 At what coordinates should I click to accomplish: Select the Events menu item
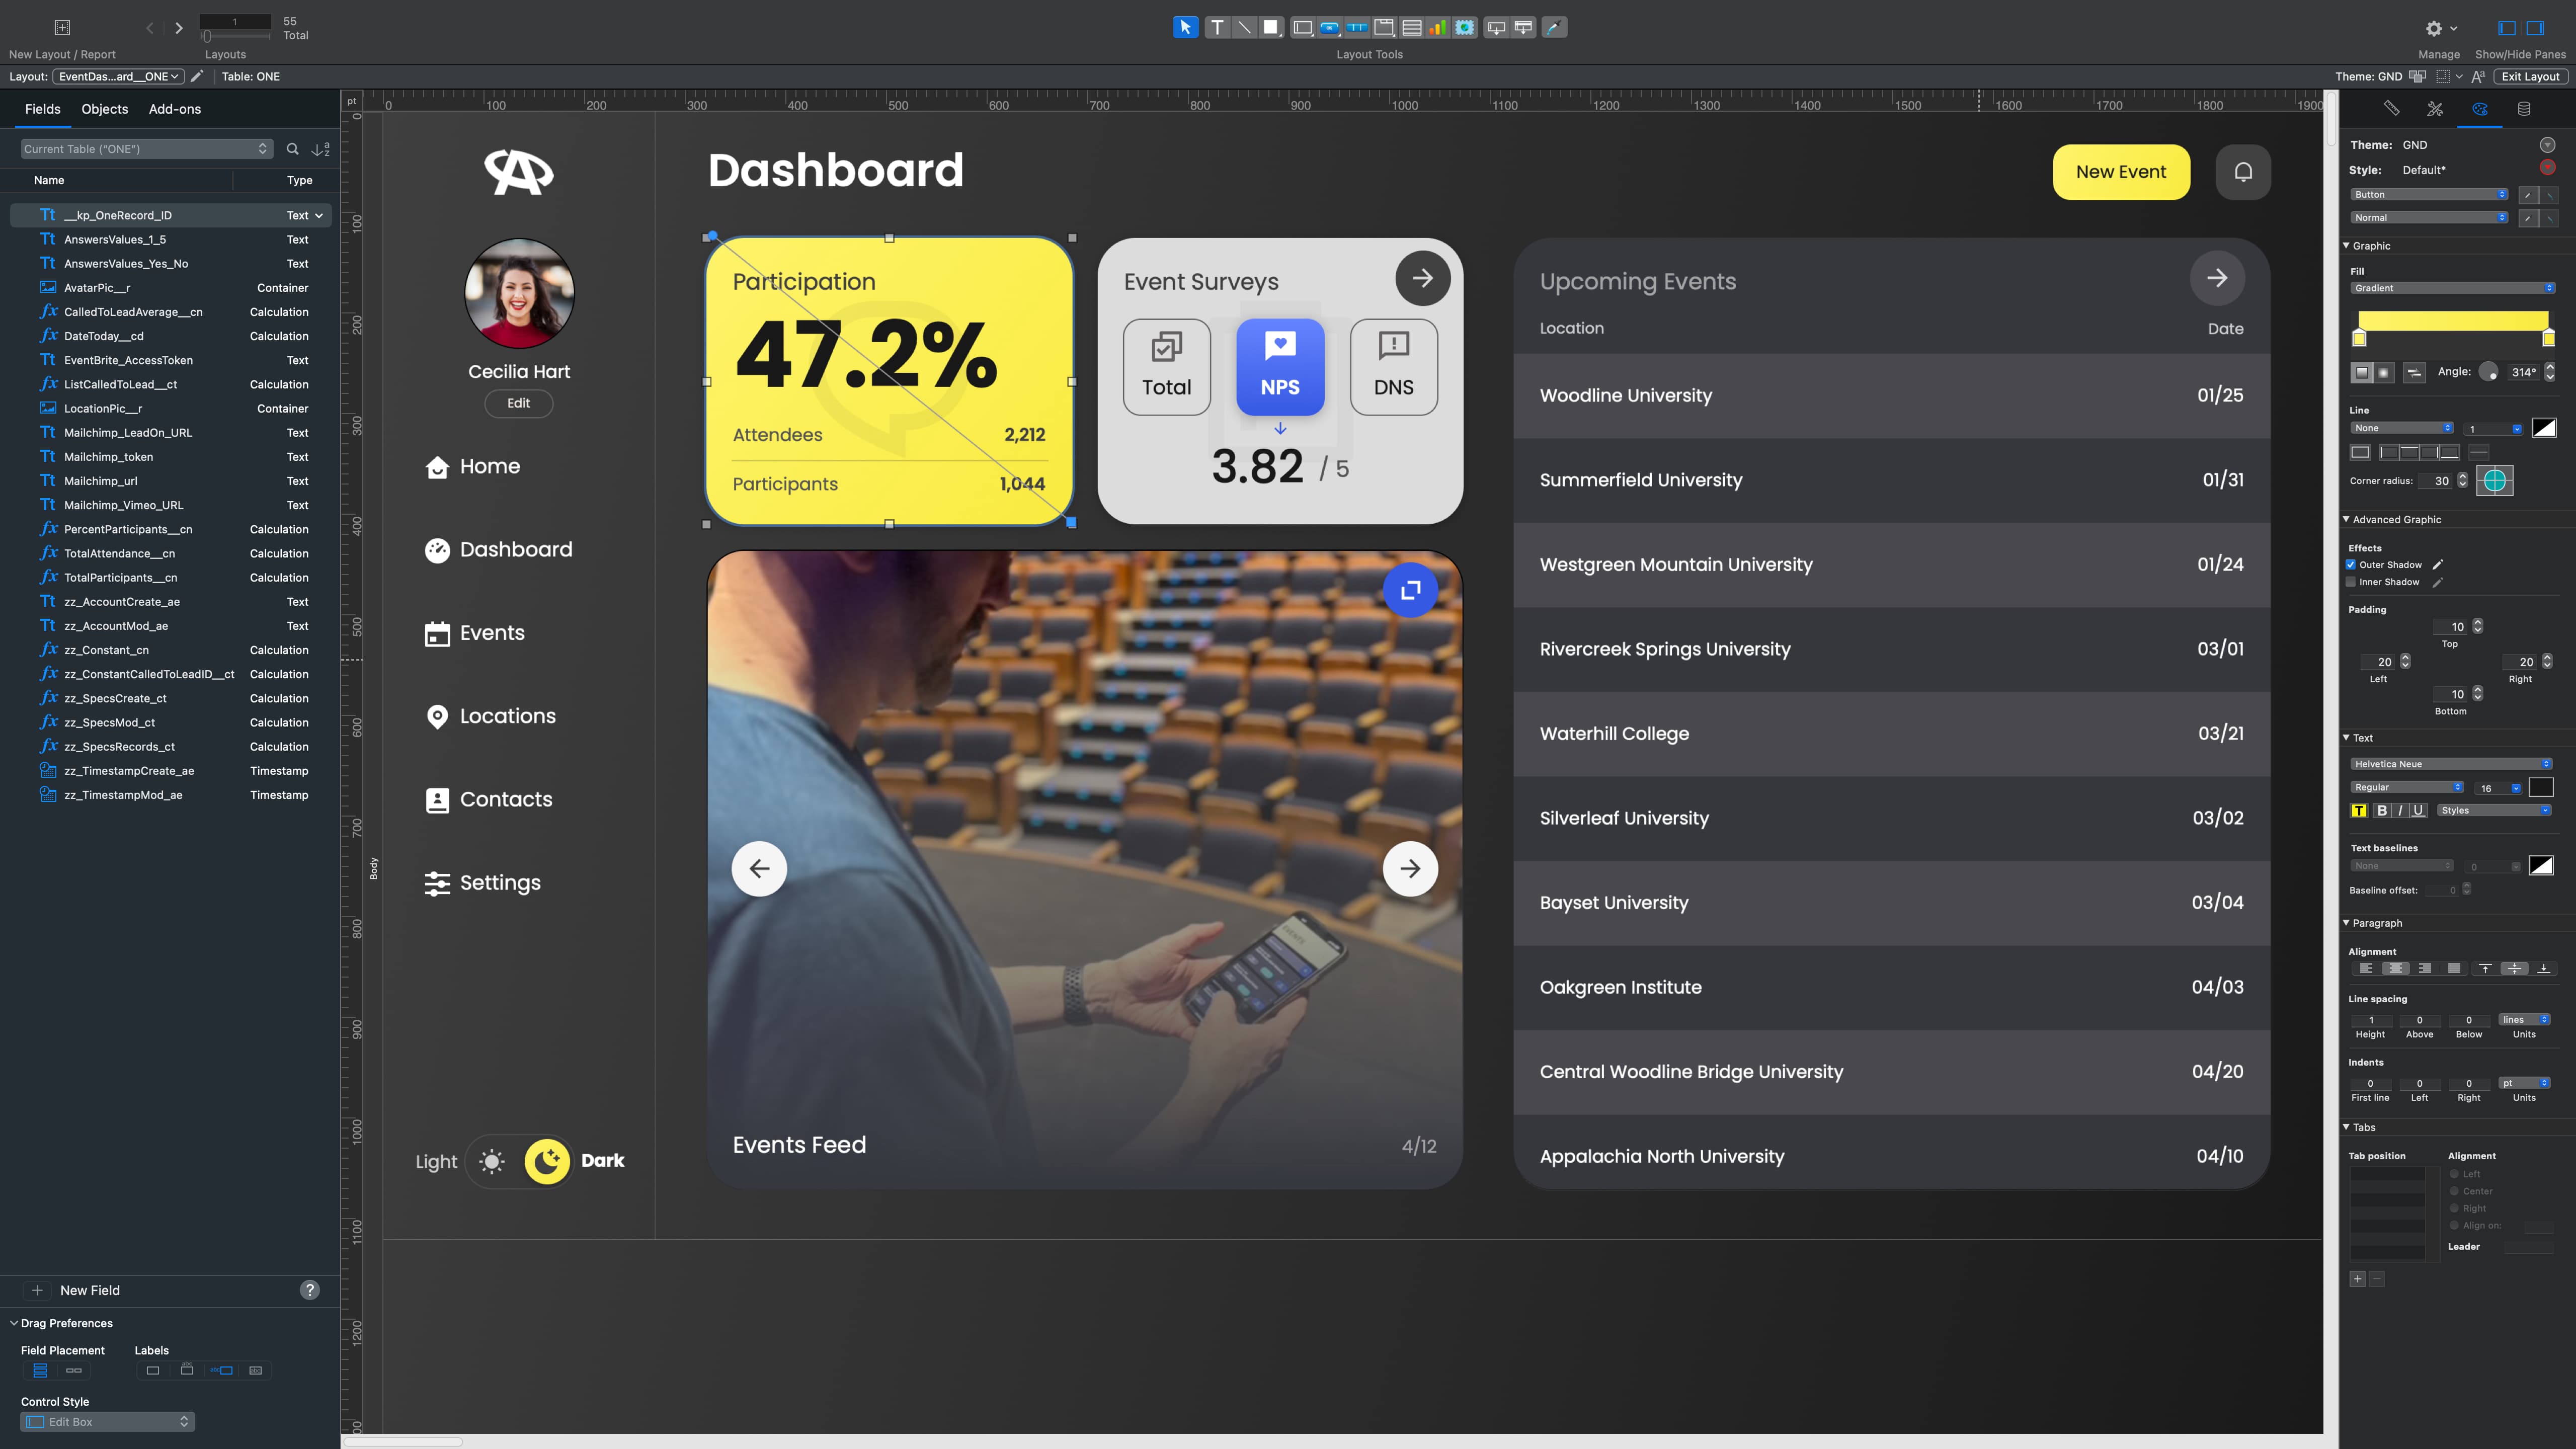(x=492, y=631)
